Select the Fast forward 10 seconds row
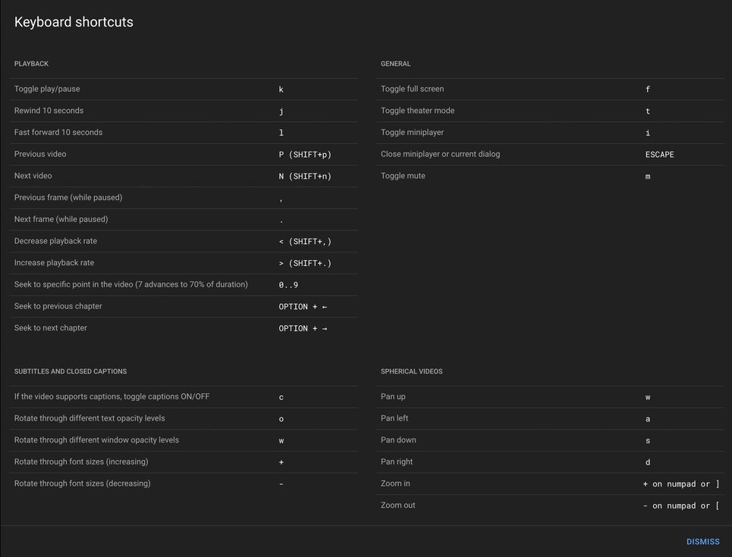732x557 pixels. 58,133
